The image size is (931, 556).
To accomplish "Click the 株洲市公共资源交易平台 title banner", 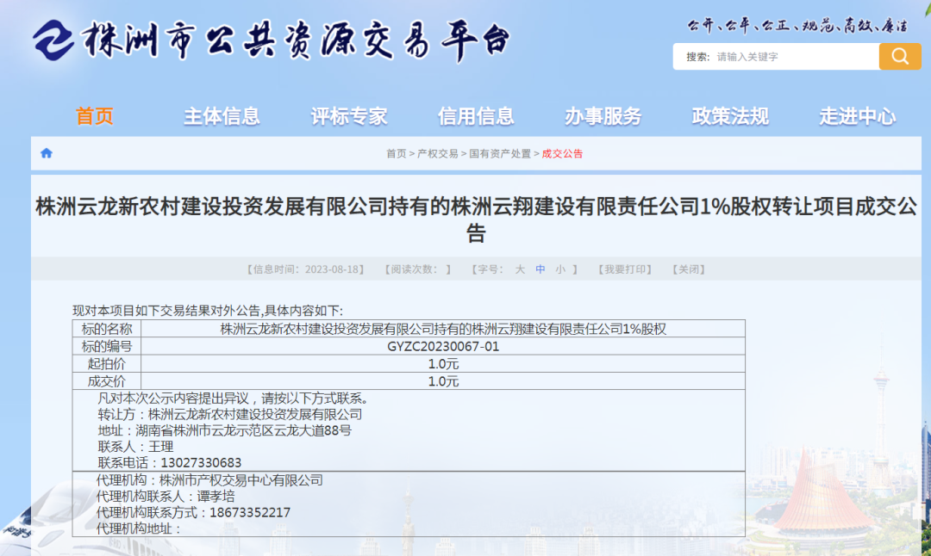I will (x=295, y=40).
